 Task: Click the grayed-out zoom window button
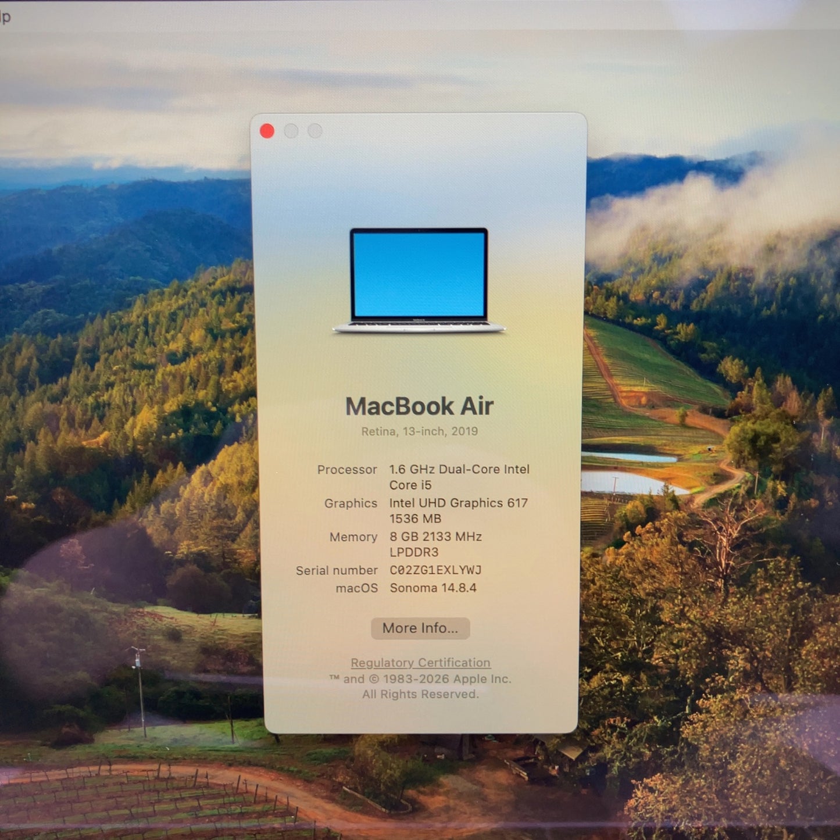coord(315,131)
